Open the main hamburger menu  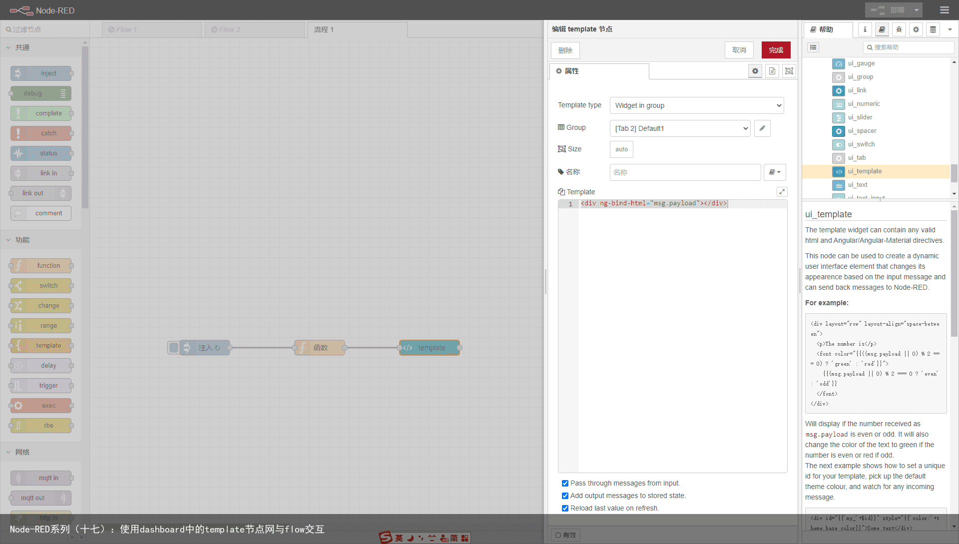(x=945, y=10)
